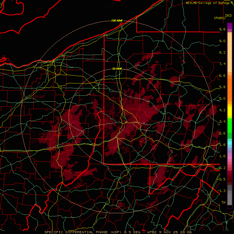Click the "2.6" legend value
This screenshot has width=234, height=234.
[222, 133]
